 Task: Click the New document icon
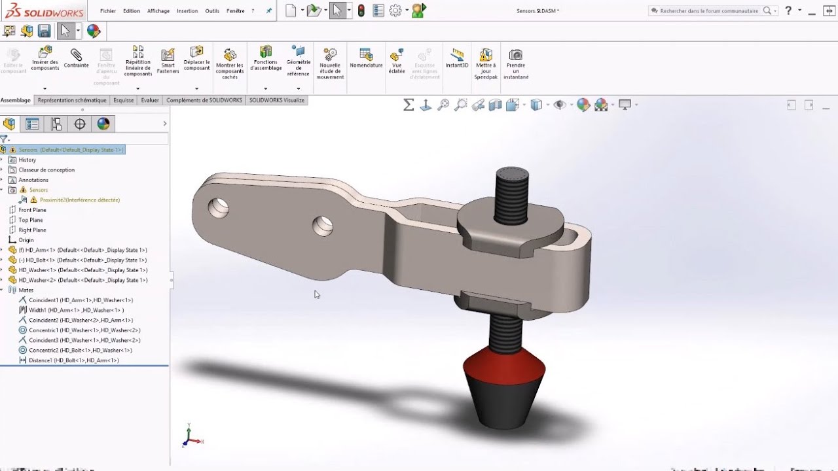291,10
